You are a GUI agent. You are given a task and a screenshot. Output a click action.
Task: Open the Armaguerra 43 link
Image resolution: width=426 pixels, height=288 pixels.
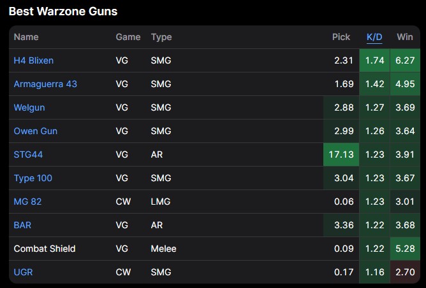pos(45,84)
